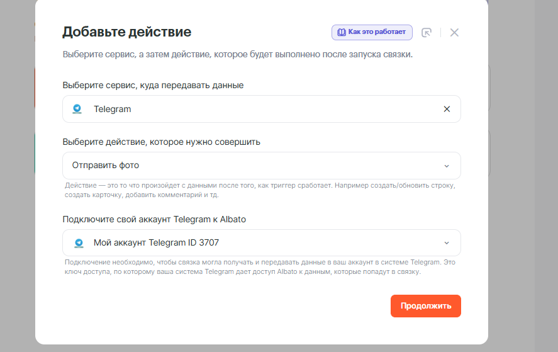Expand the Telegram account dropdown chevron
This screenshot has height=352, width=558.
[x=447, y=243]
